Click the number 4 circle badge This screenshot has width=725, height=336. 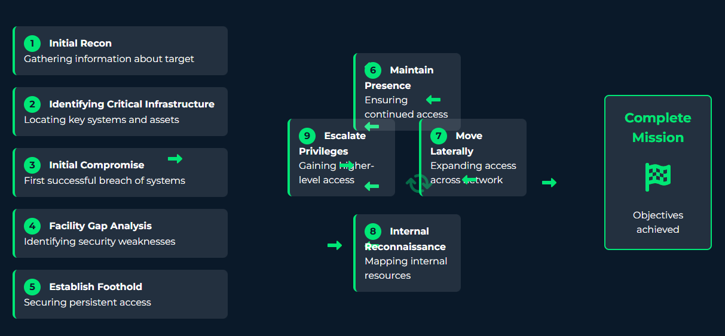tap(32, 226)
